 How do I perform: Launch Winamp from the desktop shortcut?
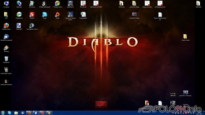point(6,49)
